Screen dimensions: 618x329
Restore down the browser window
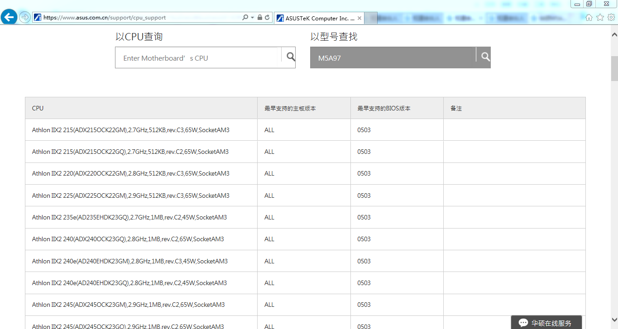pos(589,4)
